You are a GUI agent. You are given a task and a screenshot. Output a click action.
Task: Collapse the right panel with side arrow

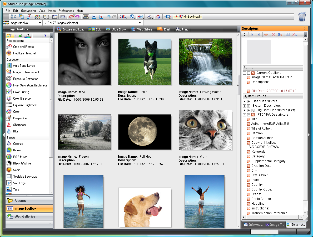[309, 135]
